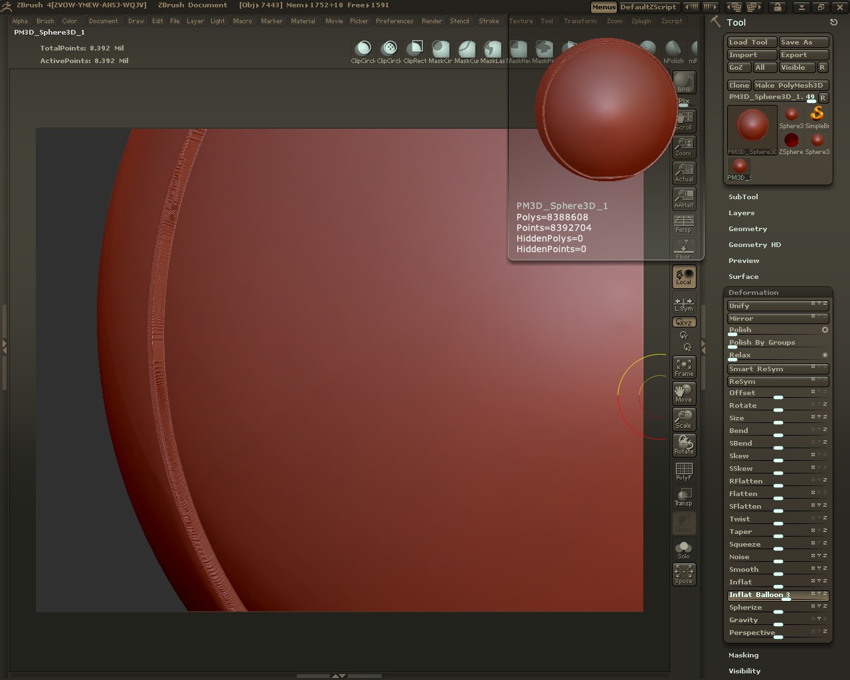
Task: Expand the Geometry HD section
Action: [754, 244]
